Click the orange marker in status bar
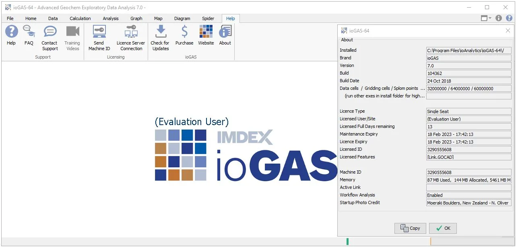Viewport: 516px width, 247px height. pos(431,241)
